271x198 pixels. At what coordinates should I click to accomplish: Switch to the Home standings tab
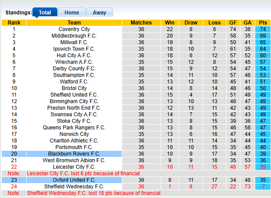pyautogui.click(x=72, y=12)
